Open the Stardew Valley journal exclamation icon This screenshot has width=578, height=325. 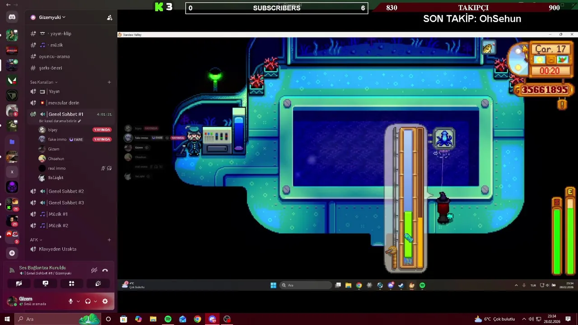[x=562, y=105]
